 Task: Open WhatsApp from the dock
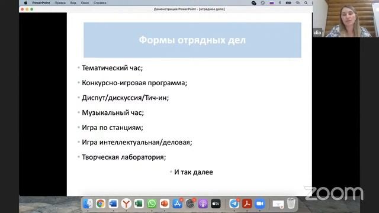(152, 204)
